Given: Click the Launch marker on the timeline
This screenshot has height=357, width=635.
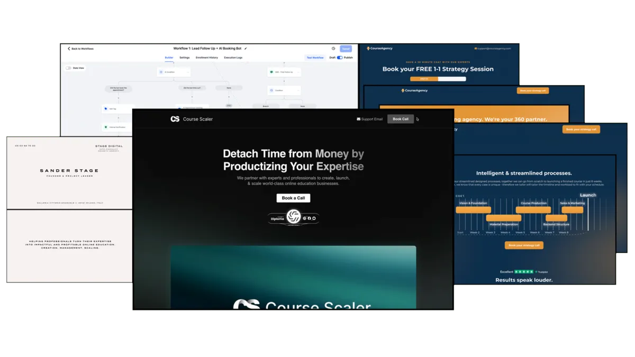Looking at the screenshot, I should 588,195.
